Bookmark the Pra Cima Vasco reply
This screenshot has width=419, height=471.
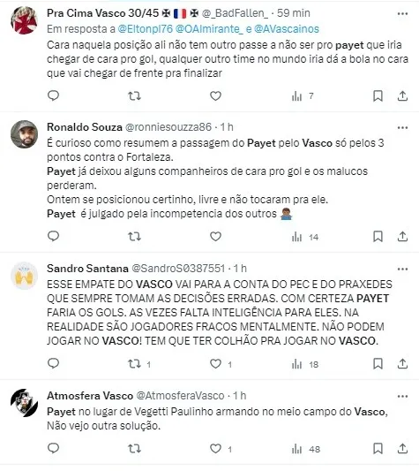click(x=378, y=95)
